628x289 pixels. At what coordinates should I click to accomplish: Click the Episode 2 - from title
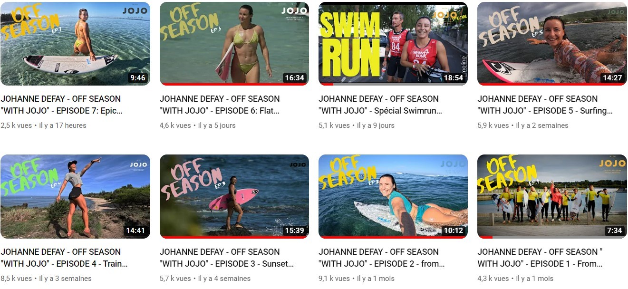pyautogui.click(x=382, y=258)
